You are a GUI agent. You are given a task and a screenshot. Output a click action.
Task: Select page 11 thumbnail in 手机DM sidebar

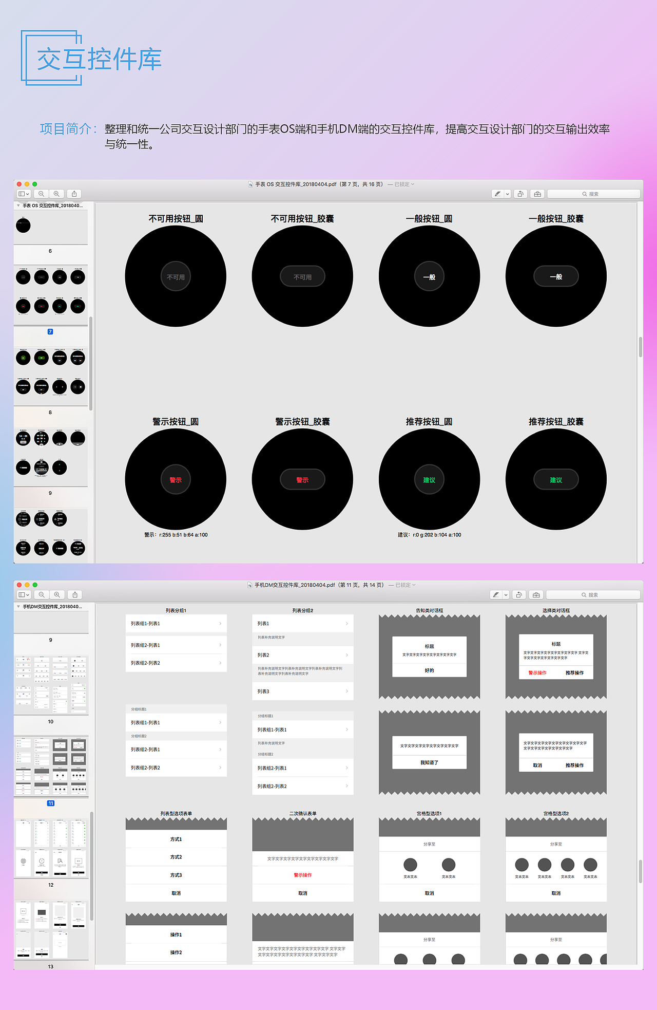(x=51, y=766)
